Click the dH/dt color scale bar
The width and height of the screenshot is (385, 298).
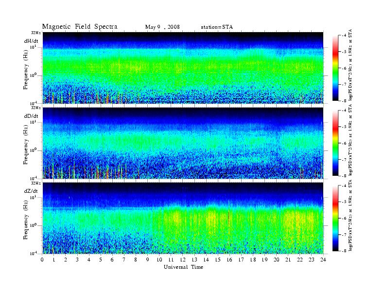[335, 68]
